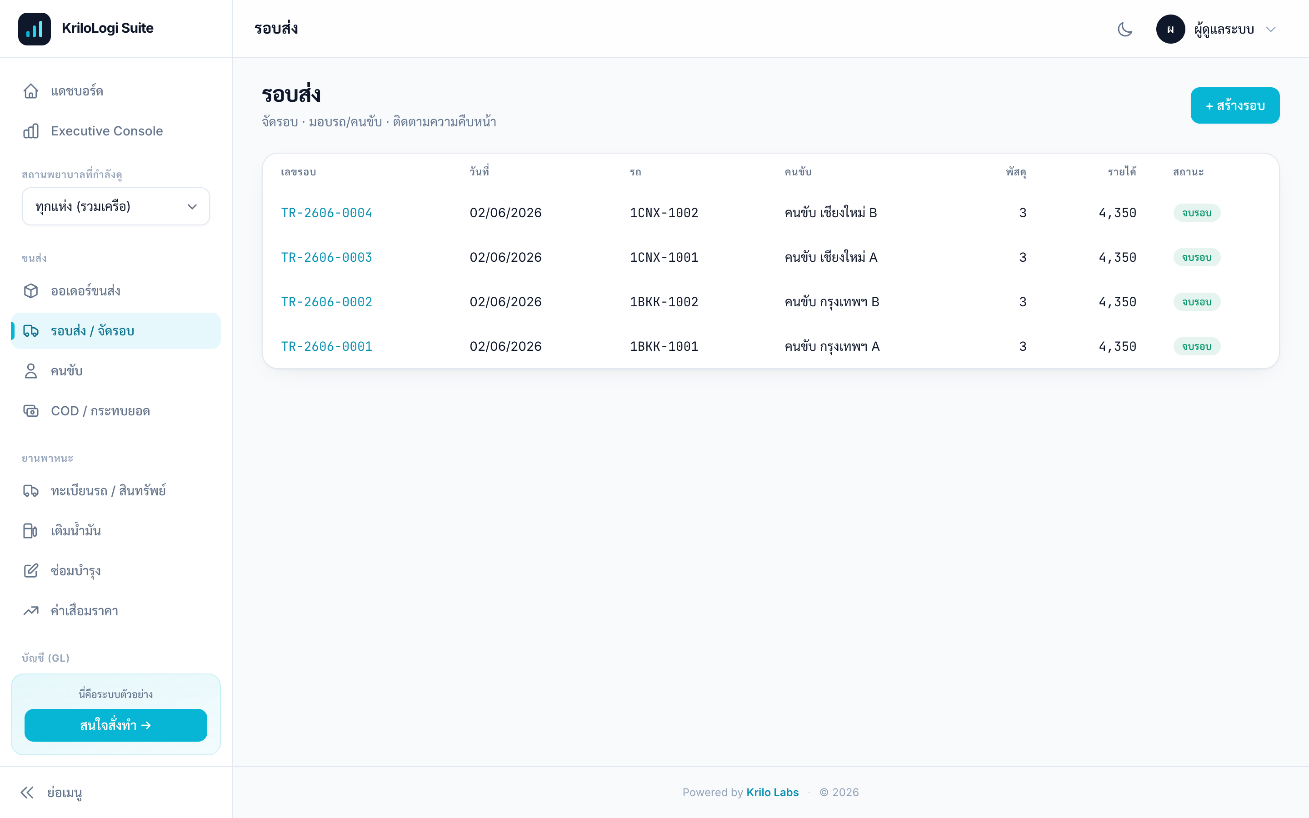This screenshot has height=818, width=1309.
Task: Click the เลขรอบ column header
Action: pos(298,172)
